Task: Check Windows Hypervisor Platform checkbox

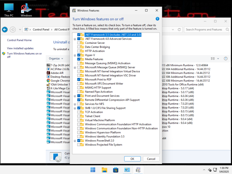Action: pyautogui.click(x=79, y=132)
